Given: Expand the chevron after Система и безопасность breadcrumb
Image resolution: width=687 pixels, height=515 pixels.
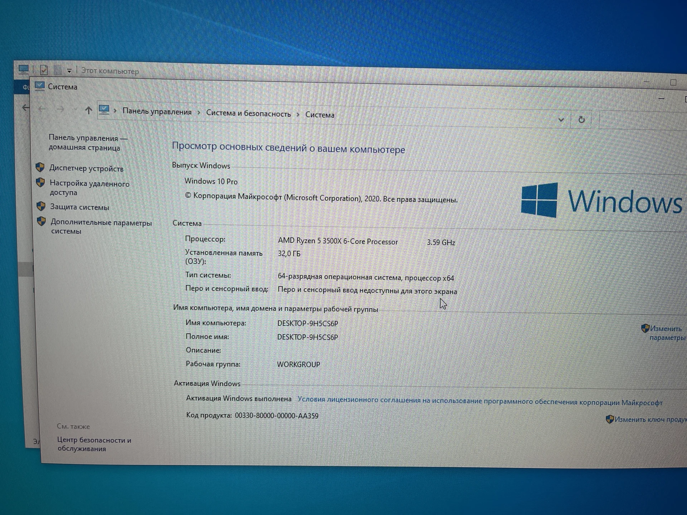Looking at the screenshot, I should [x=298, y=114].
